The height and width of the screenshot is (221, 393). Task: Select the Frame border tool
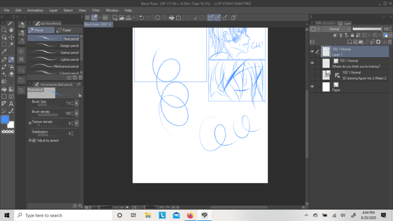(x=11, y=97)
